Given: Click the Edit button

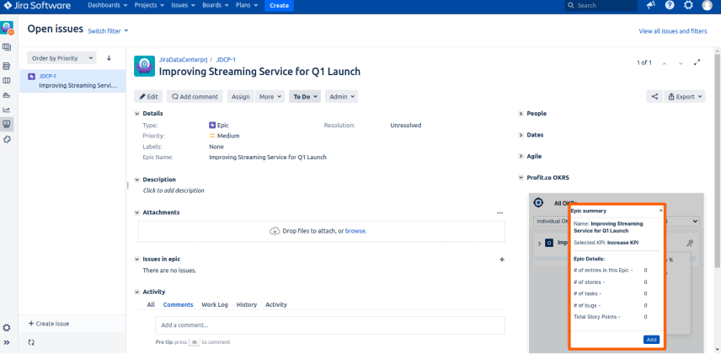Looking at the screenshot, I should click(x=148, y=97).
